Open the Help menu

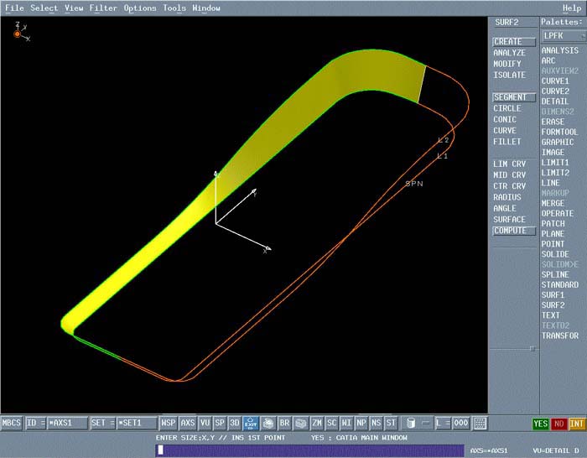coord(571,8)
